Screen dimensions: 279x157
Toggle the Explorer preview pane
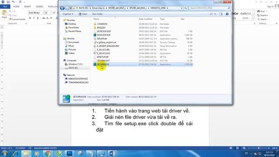click(221, 14)
